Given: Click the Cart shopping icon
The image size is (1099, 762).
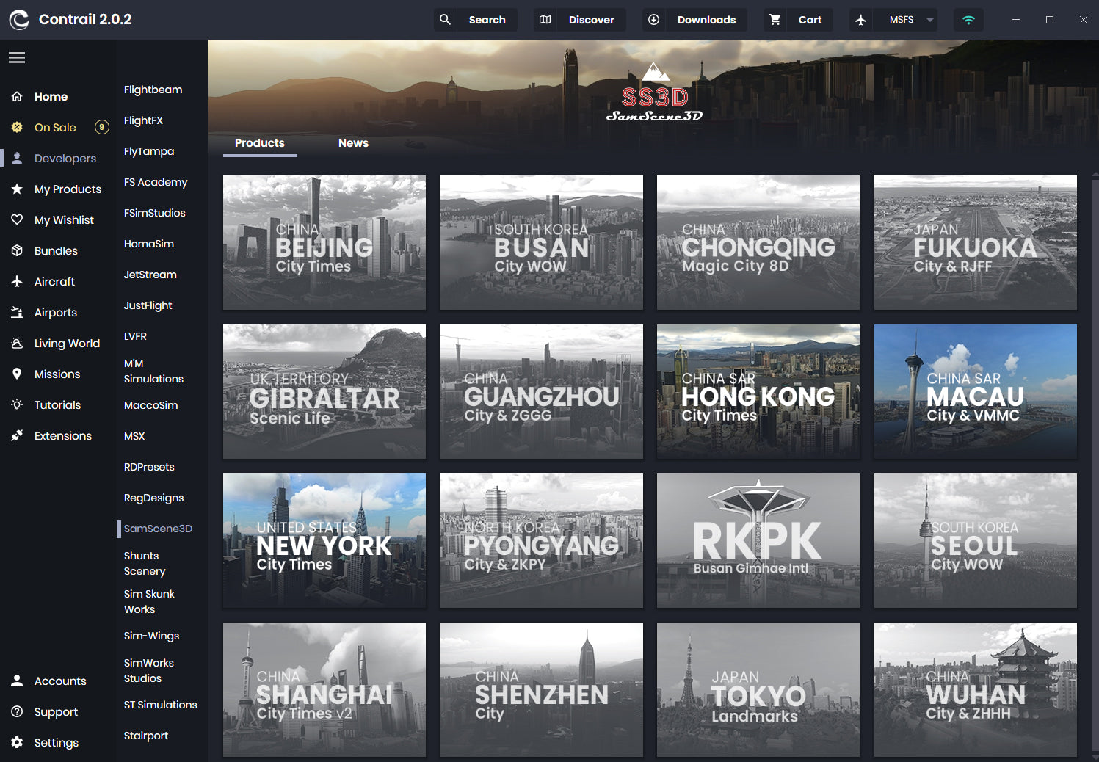Looking at the screenshot, I should (x=775, y=20).
